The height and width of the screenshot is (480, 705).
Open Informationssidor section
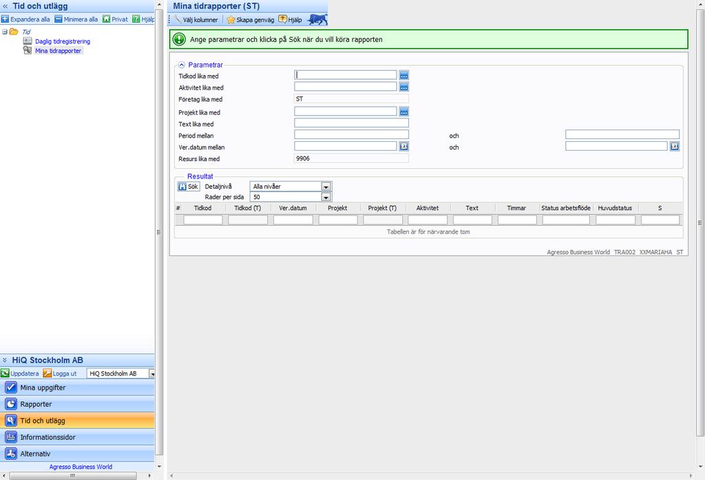click(x=77, y=437)
